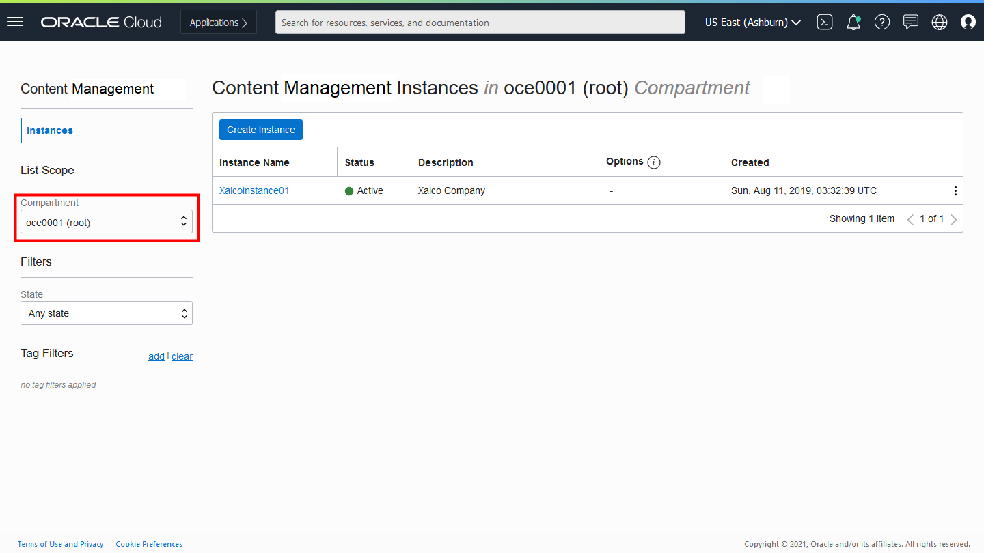Launch the Cloud Shell terminal icon
Image resolution: width=984 pixels, height=553 pixels.
(825, 23)
